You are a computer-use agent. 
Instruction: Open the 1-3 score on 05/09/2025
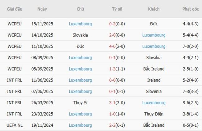pos(113,69)
